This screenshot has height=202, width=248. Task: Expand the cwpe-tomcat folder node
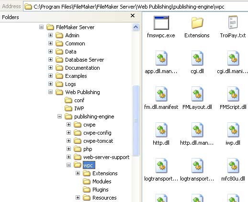pyautogui.click(x=68, y=141)
